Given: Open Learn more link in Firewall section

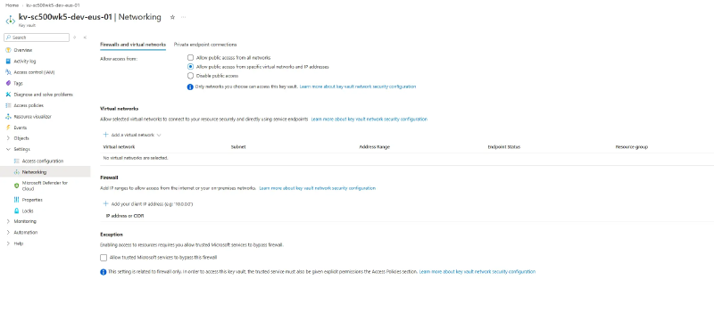Looking at the screenshot, I should coord(318,188).
